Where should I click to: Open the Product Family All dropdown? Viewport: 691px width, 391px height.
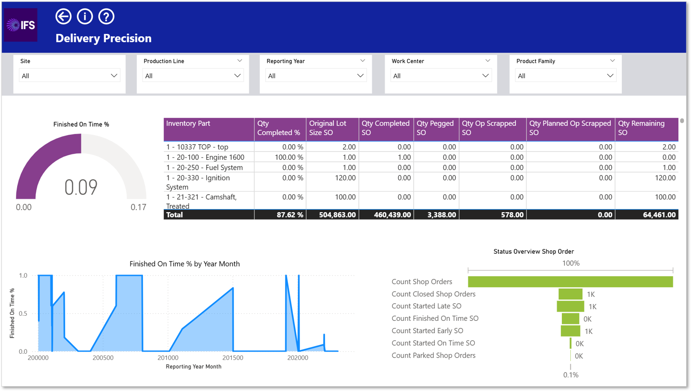tap(566, 76)
